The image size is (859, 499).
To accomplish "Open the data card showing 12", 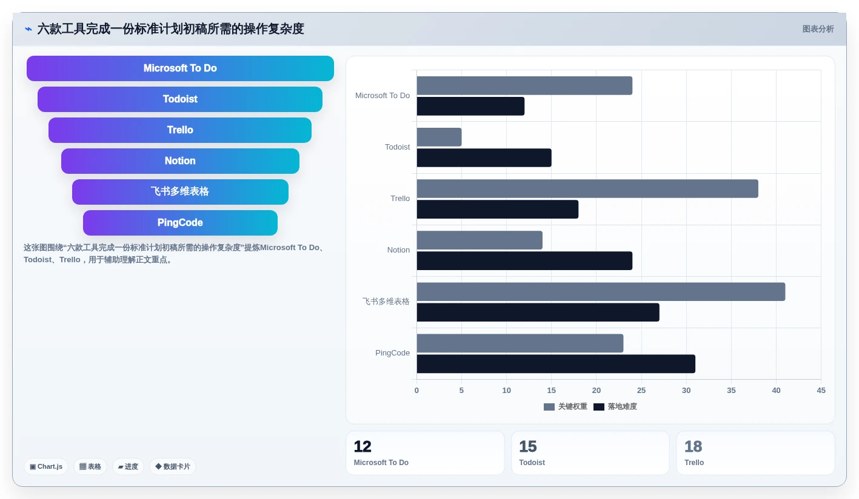I will coord(425,453).
